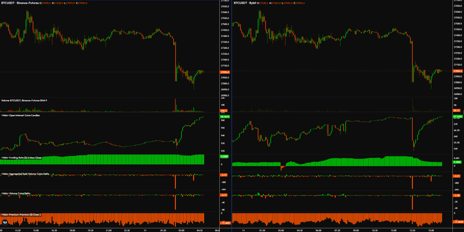Click the 260.3 volume value label

click(223, 111)
